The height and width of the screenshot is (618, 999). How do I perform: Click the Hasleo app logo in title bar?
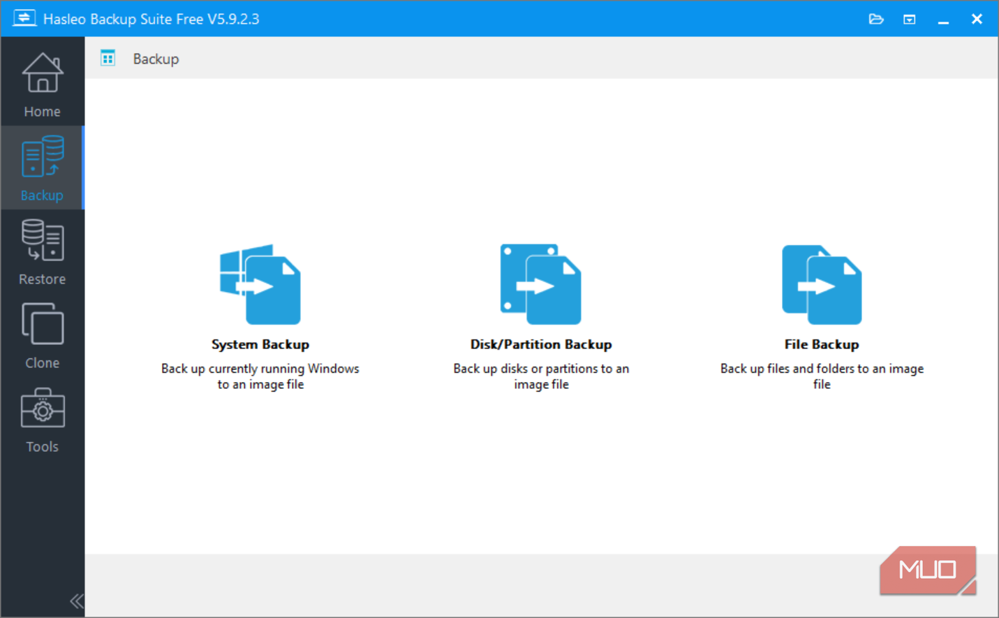pos(24,18)
